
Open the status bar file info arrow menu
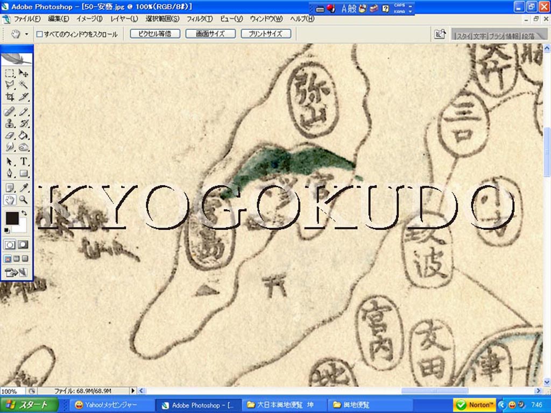tap(133, 390)
